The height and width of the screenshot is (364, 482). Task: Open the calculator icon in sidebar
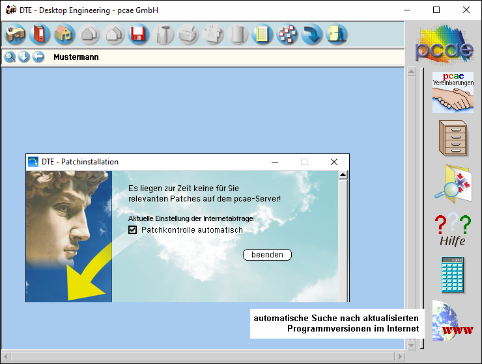452,274
